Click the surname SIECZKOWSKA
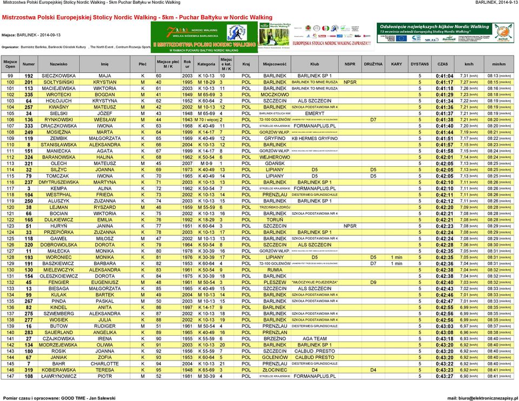The image size is (519, 401). click(58, 76)
